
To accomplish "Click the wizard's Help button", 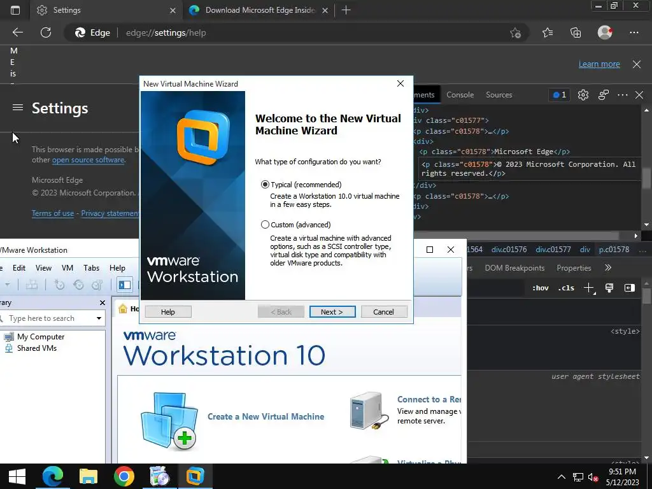I will [x=168, y=312].
